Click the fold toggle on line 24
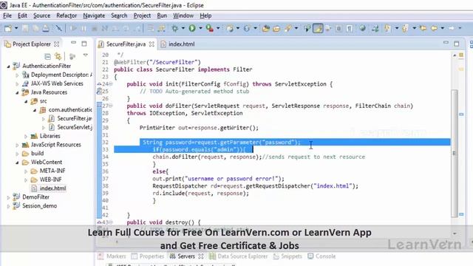Viewport: 473px width, 266px height. coord(111,83)
